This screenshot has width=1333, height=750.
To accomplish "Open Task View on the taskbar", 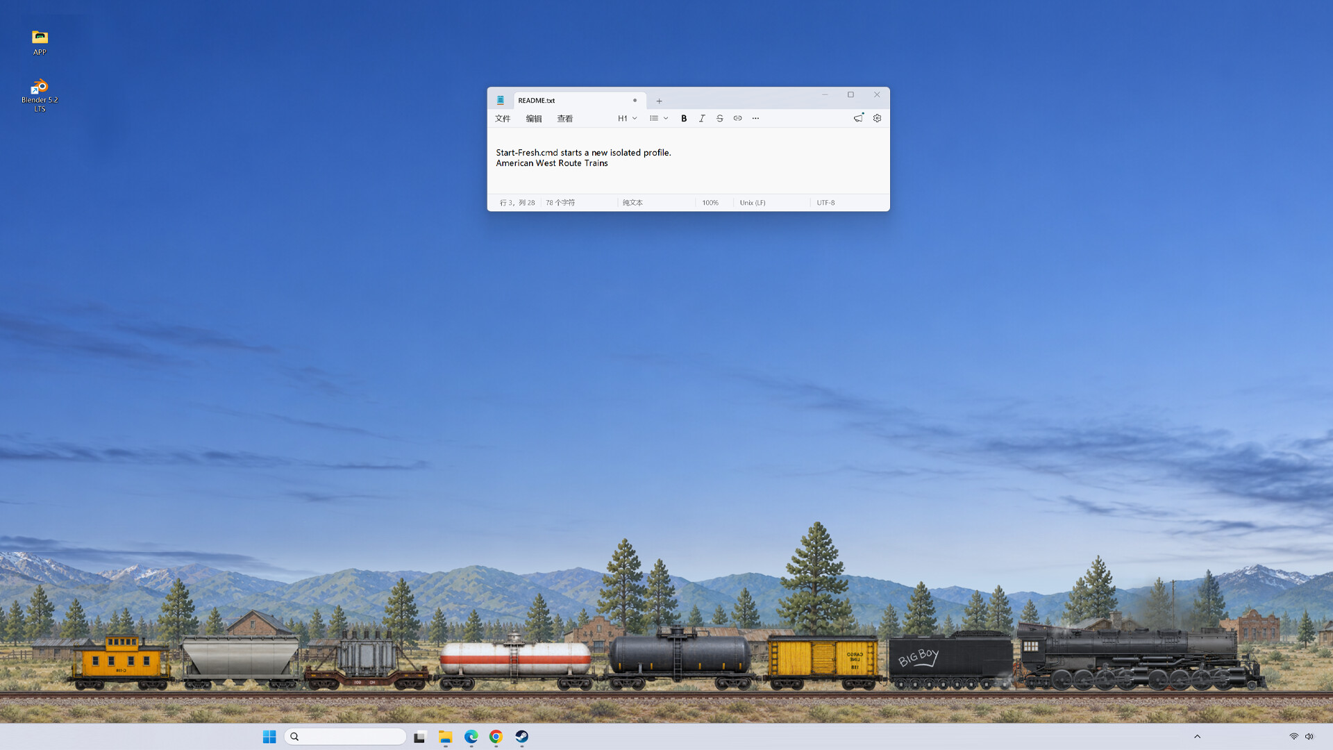I will [x=419, y=737].
